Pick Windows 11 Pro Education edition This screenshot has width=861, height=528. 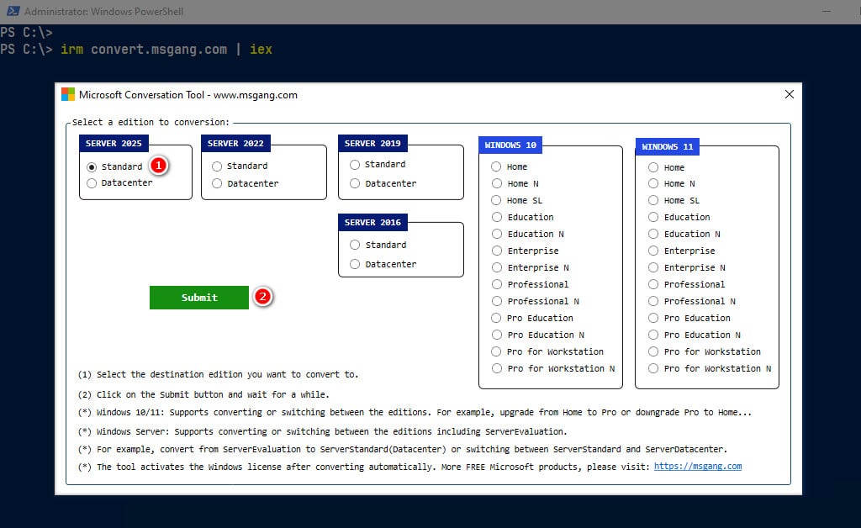click(x=652, y=318)
